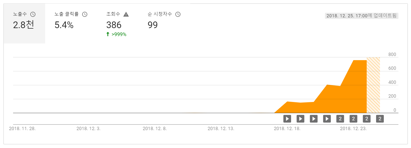
Task: Click the hatched pending-data bar in chart
Action: 373,85
